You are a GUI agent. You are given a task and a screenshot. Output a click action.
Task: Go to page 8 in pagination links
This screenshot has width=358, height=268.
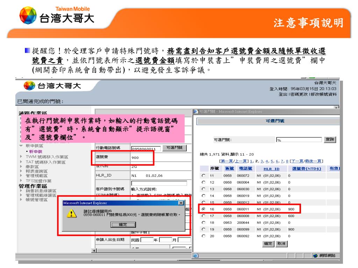[x=287, y=161]
